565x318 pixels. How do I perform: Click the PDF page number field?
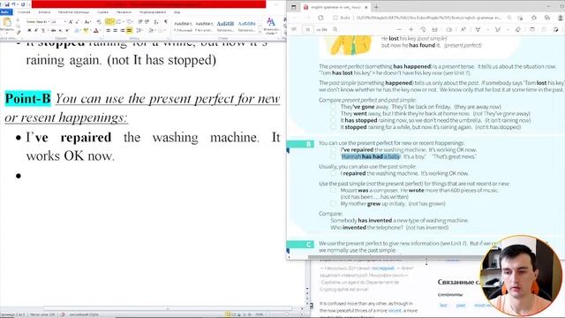click(x=307, y=29)
